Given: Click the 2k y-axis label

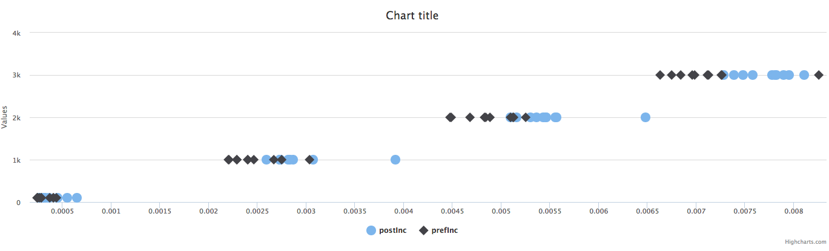Looking at the screenshot, I should tap(17, 118).
